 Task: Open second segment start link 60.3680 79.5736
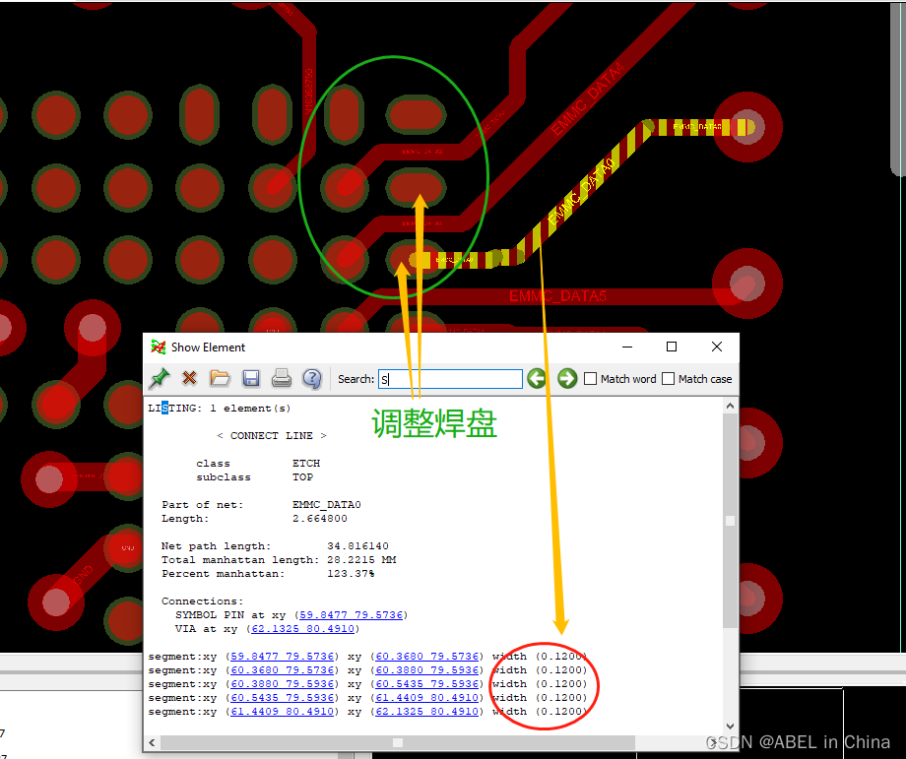click(282, 670)
